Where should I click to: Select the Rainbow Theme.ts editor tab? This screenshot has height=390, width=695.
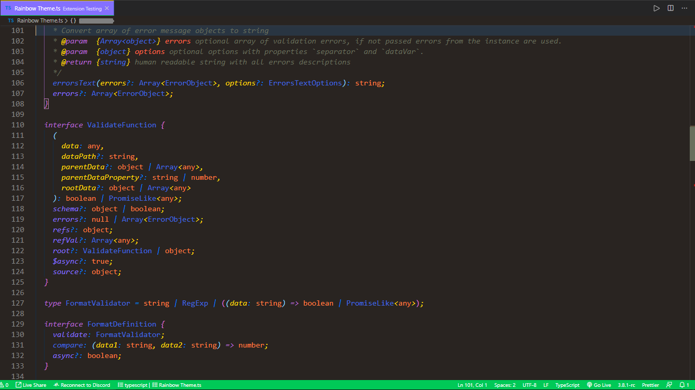click(x=57, y=8)
